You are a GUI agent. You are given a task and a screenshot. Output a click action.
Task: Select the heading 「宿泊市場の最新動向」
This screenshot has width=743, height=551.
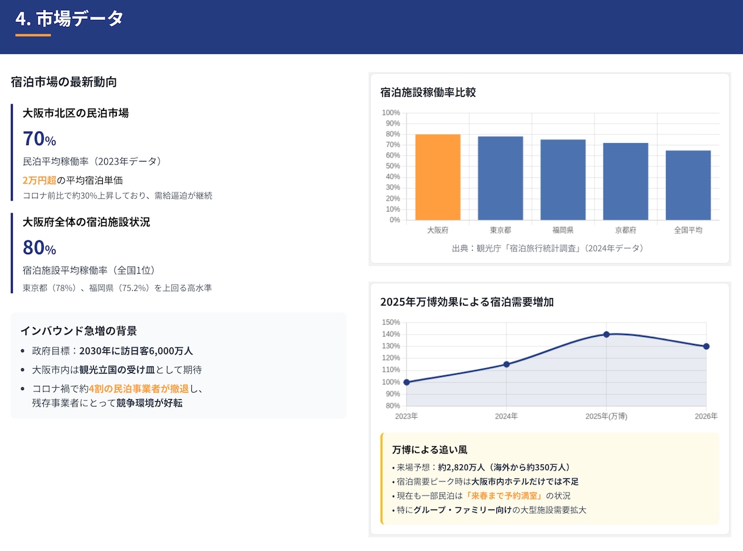64,82
